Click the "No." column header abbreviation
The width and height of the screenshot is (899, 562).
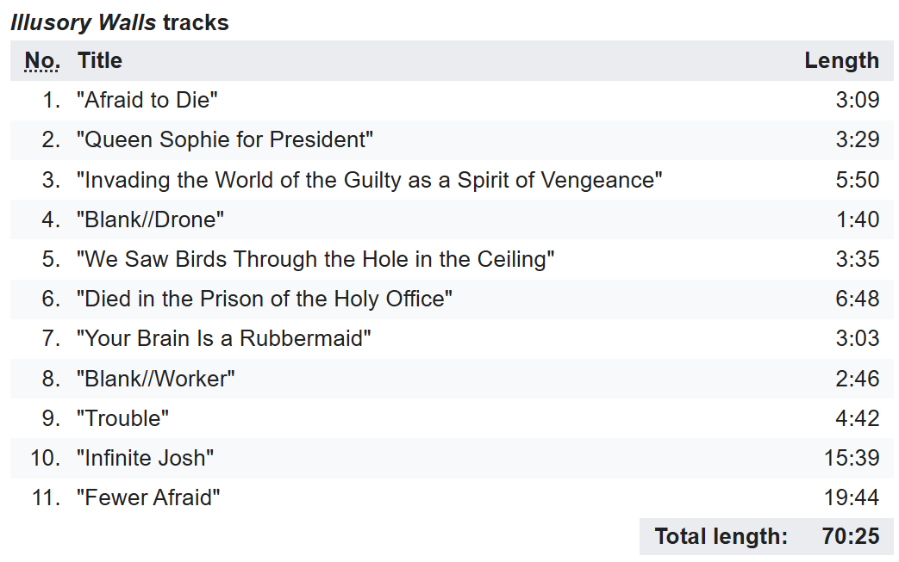(42, 60)
